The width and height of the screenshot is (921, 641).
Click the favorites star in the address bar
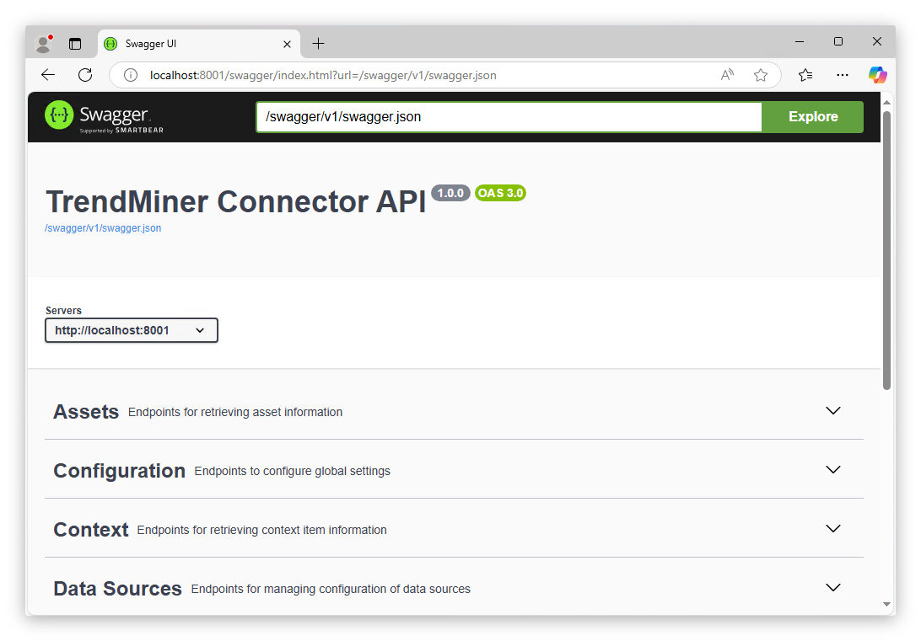point(761,75)
